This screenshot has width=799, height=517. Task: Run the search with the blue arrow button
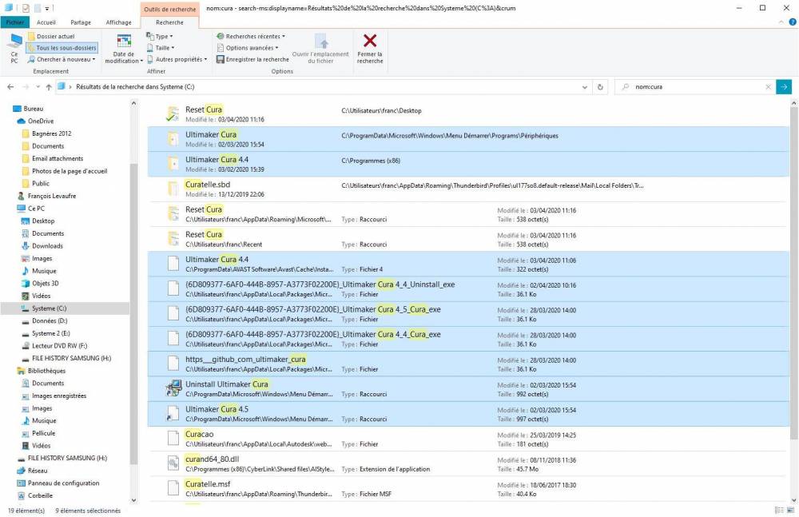tap(784, 87)
